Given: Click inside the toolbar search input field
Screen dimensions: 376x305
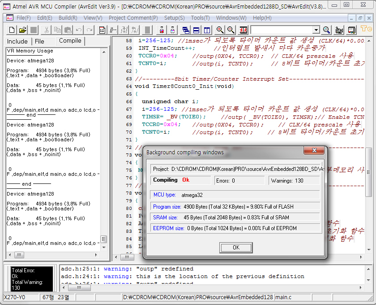Looking at the screenshot, I should tap(282, 30).
